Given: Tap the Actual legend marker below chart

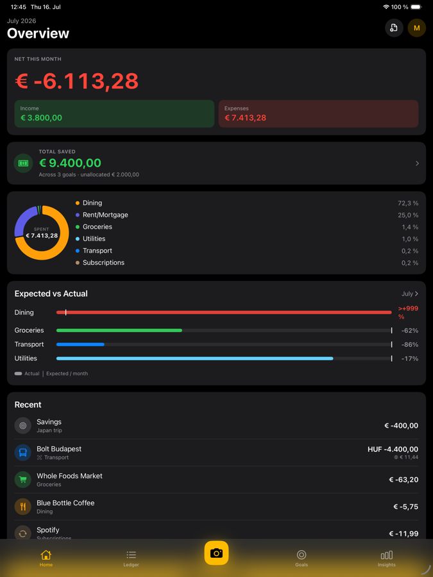Looking at the screenshot, I should pyautogui.click(x=18, y=374).
